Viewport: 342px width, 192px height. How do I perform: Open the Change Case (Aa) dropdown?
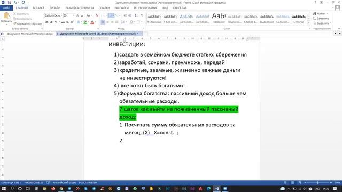pos(89,15)
